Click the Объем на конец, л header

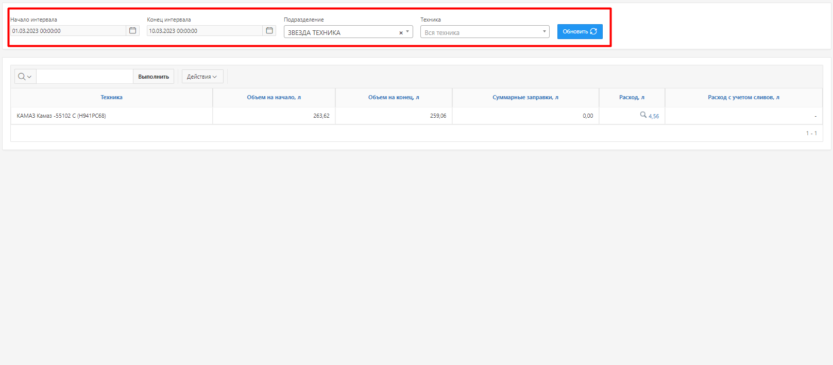click(394, 97)
